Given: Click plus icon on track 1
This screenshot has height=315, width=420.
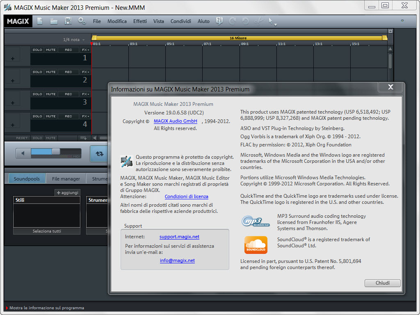Looking at the screenshot, I should (13, 58).
